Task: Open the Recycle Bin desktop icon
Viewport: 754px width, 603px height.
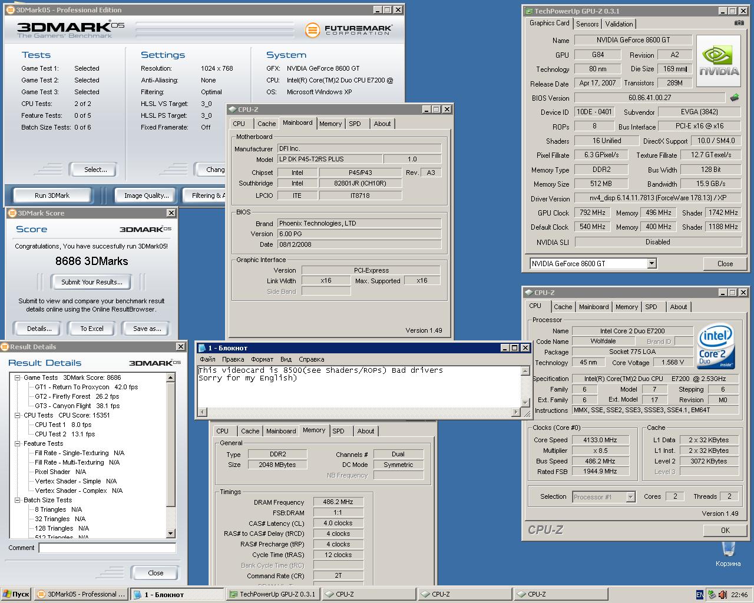Action: (728, 554)
